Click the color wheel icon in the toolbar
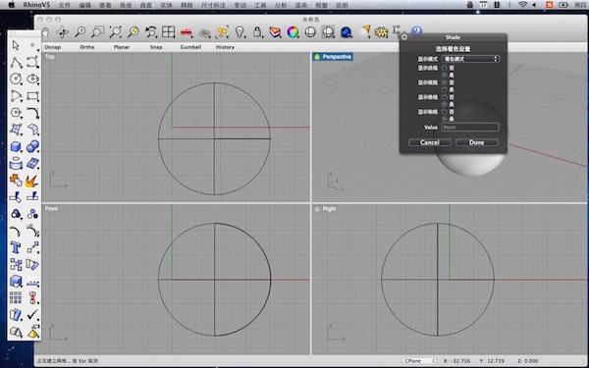The height and width of the screenshot is (368, 589). point(293,32)
